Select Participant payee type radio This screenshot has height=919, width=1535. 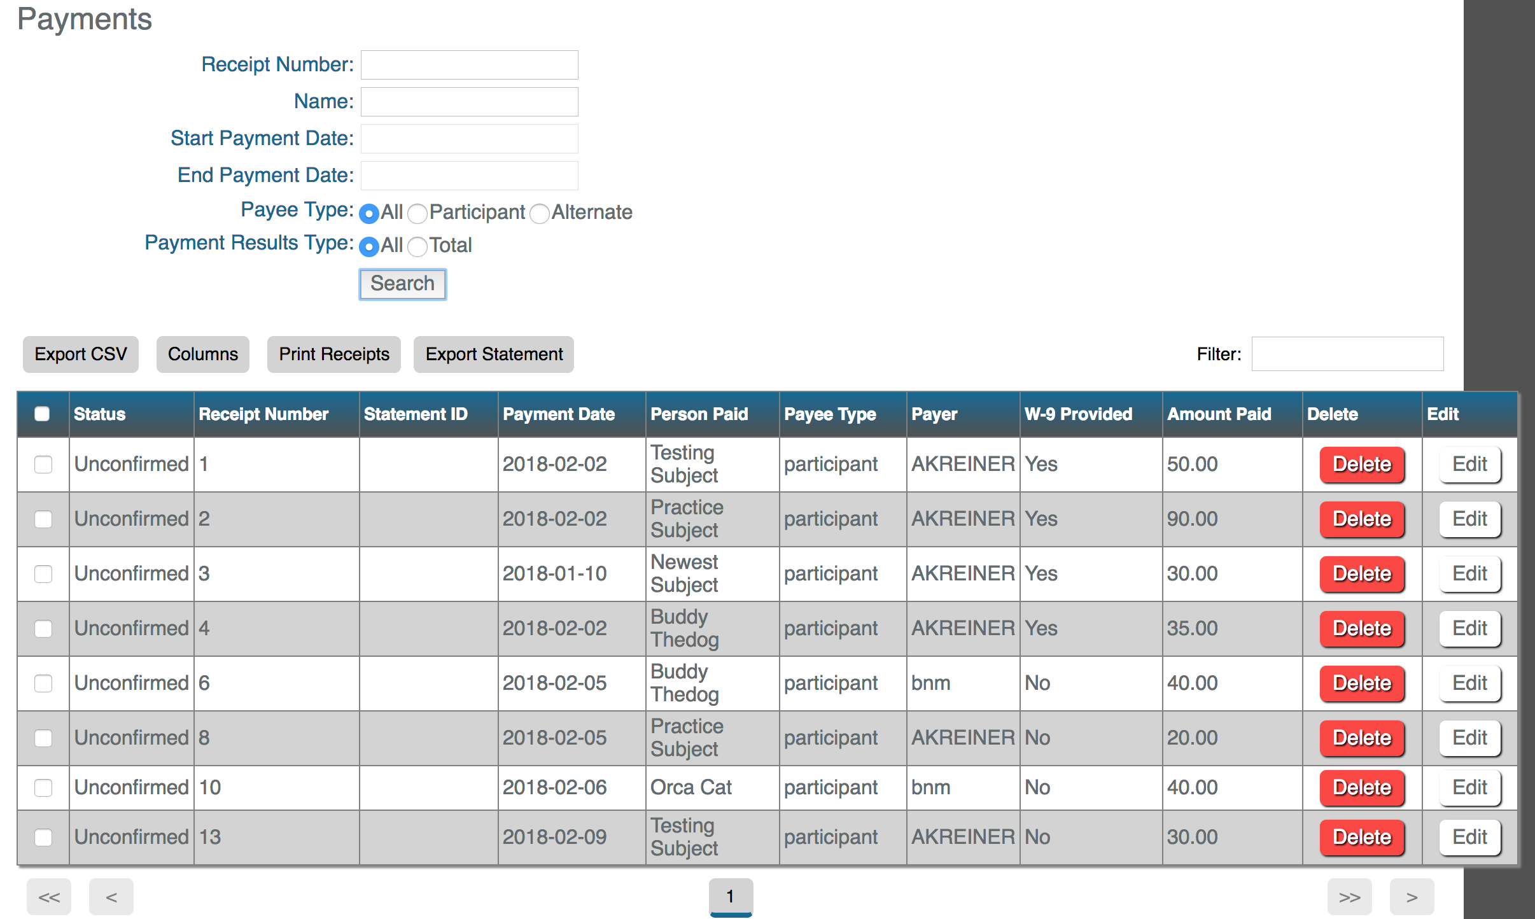(x=417, y=213)
